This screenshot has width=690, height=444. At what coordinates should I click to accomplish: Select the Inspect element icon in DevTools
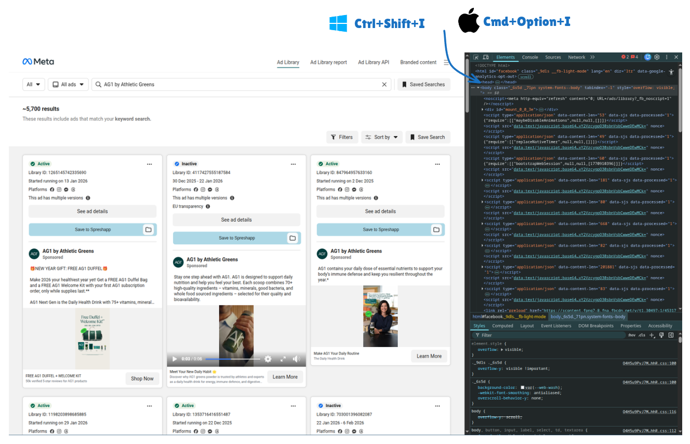[x=477, y=57]
